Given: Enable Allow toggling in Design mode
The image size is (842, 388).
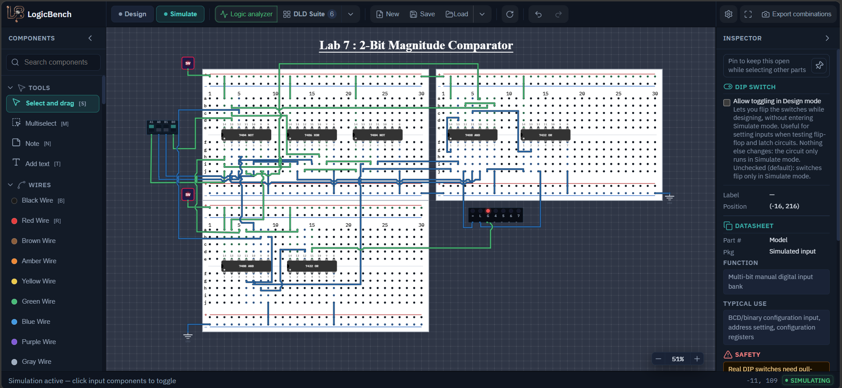Looking at the screenshot, I should (x=727, y=102).
